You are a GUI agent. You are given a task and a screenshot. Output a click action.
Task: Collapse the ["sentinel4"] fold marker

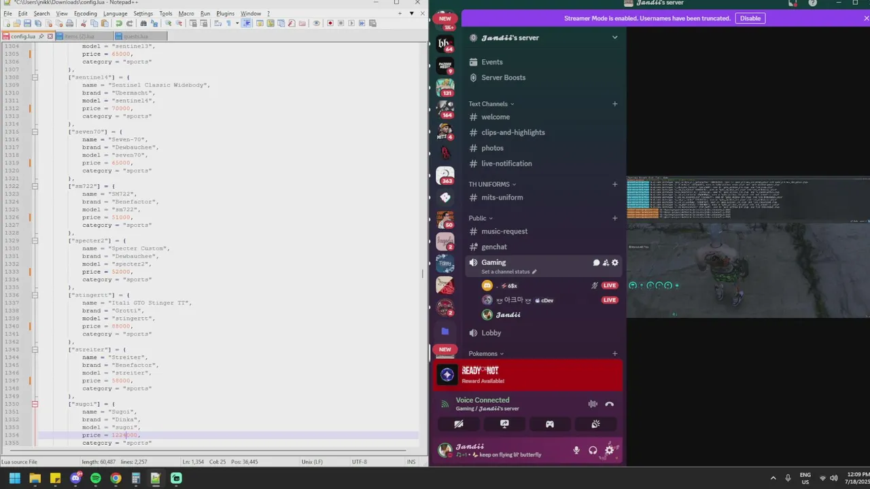pyautogui.click(x=35, y=77)
